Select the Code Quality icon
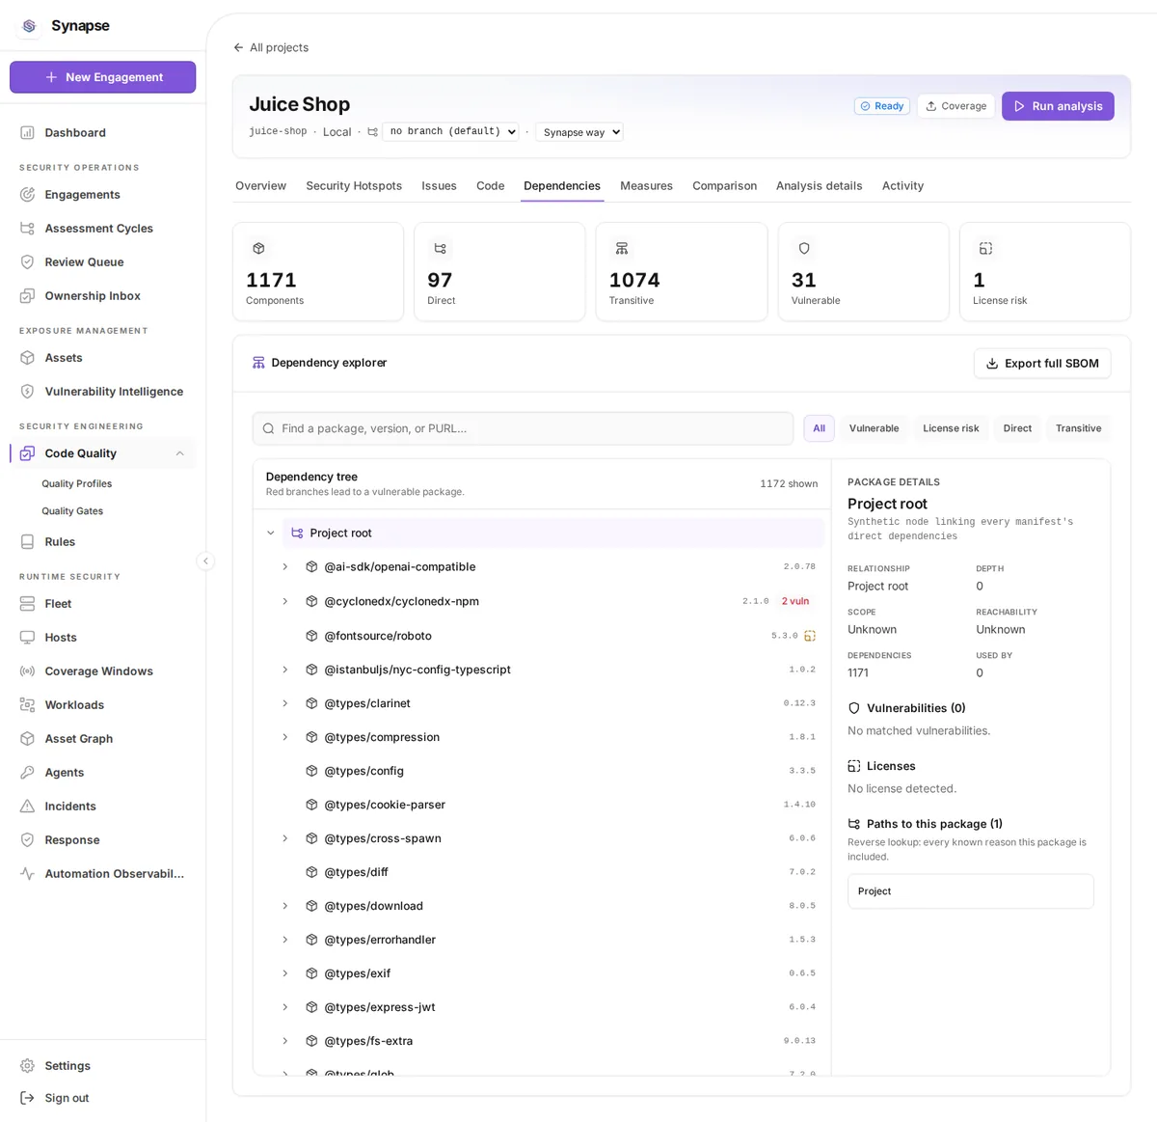 pyautogui.click(x=27, y=453)
